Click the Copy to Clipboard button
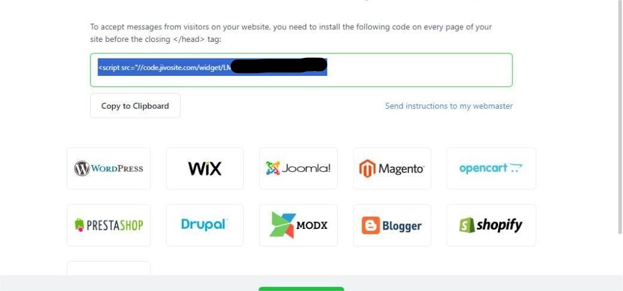This screenshot has height=291, width=623. pyautogui.click(x=135, y=106)
